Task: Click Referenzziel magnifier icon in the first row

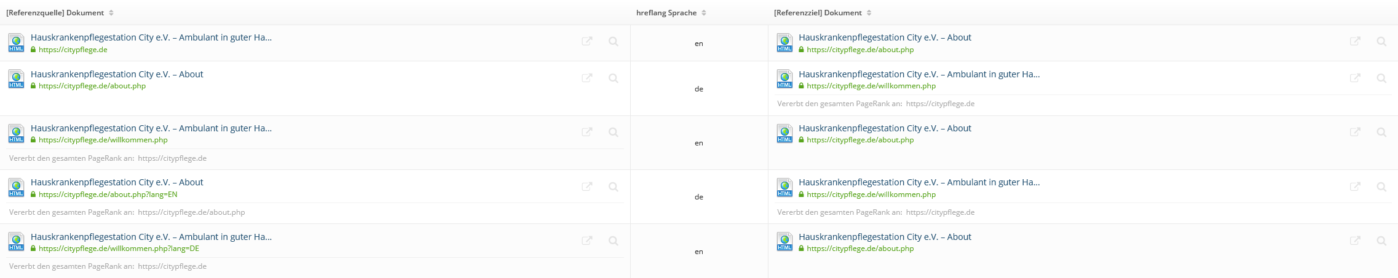Action: pyautogui.click(x=1381, y=41)
